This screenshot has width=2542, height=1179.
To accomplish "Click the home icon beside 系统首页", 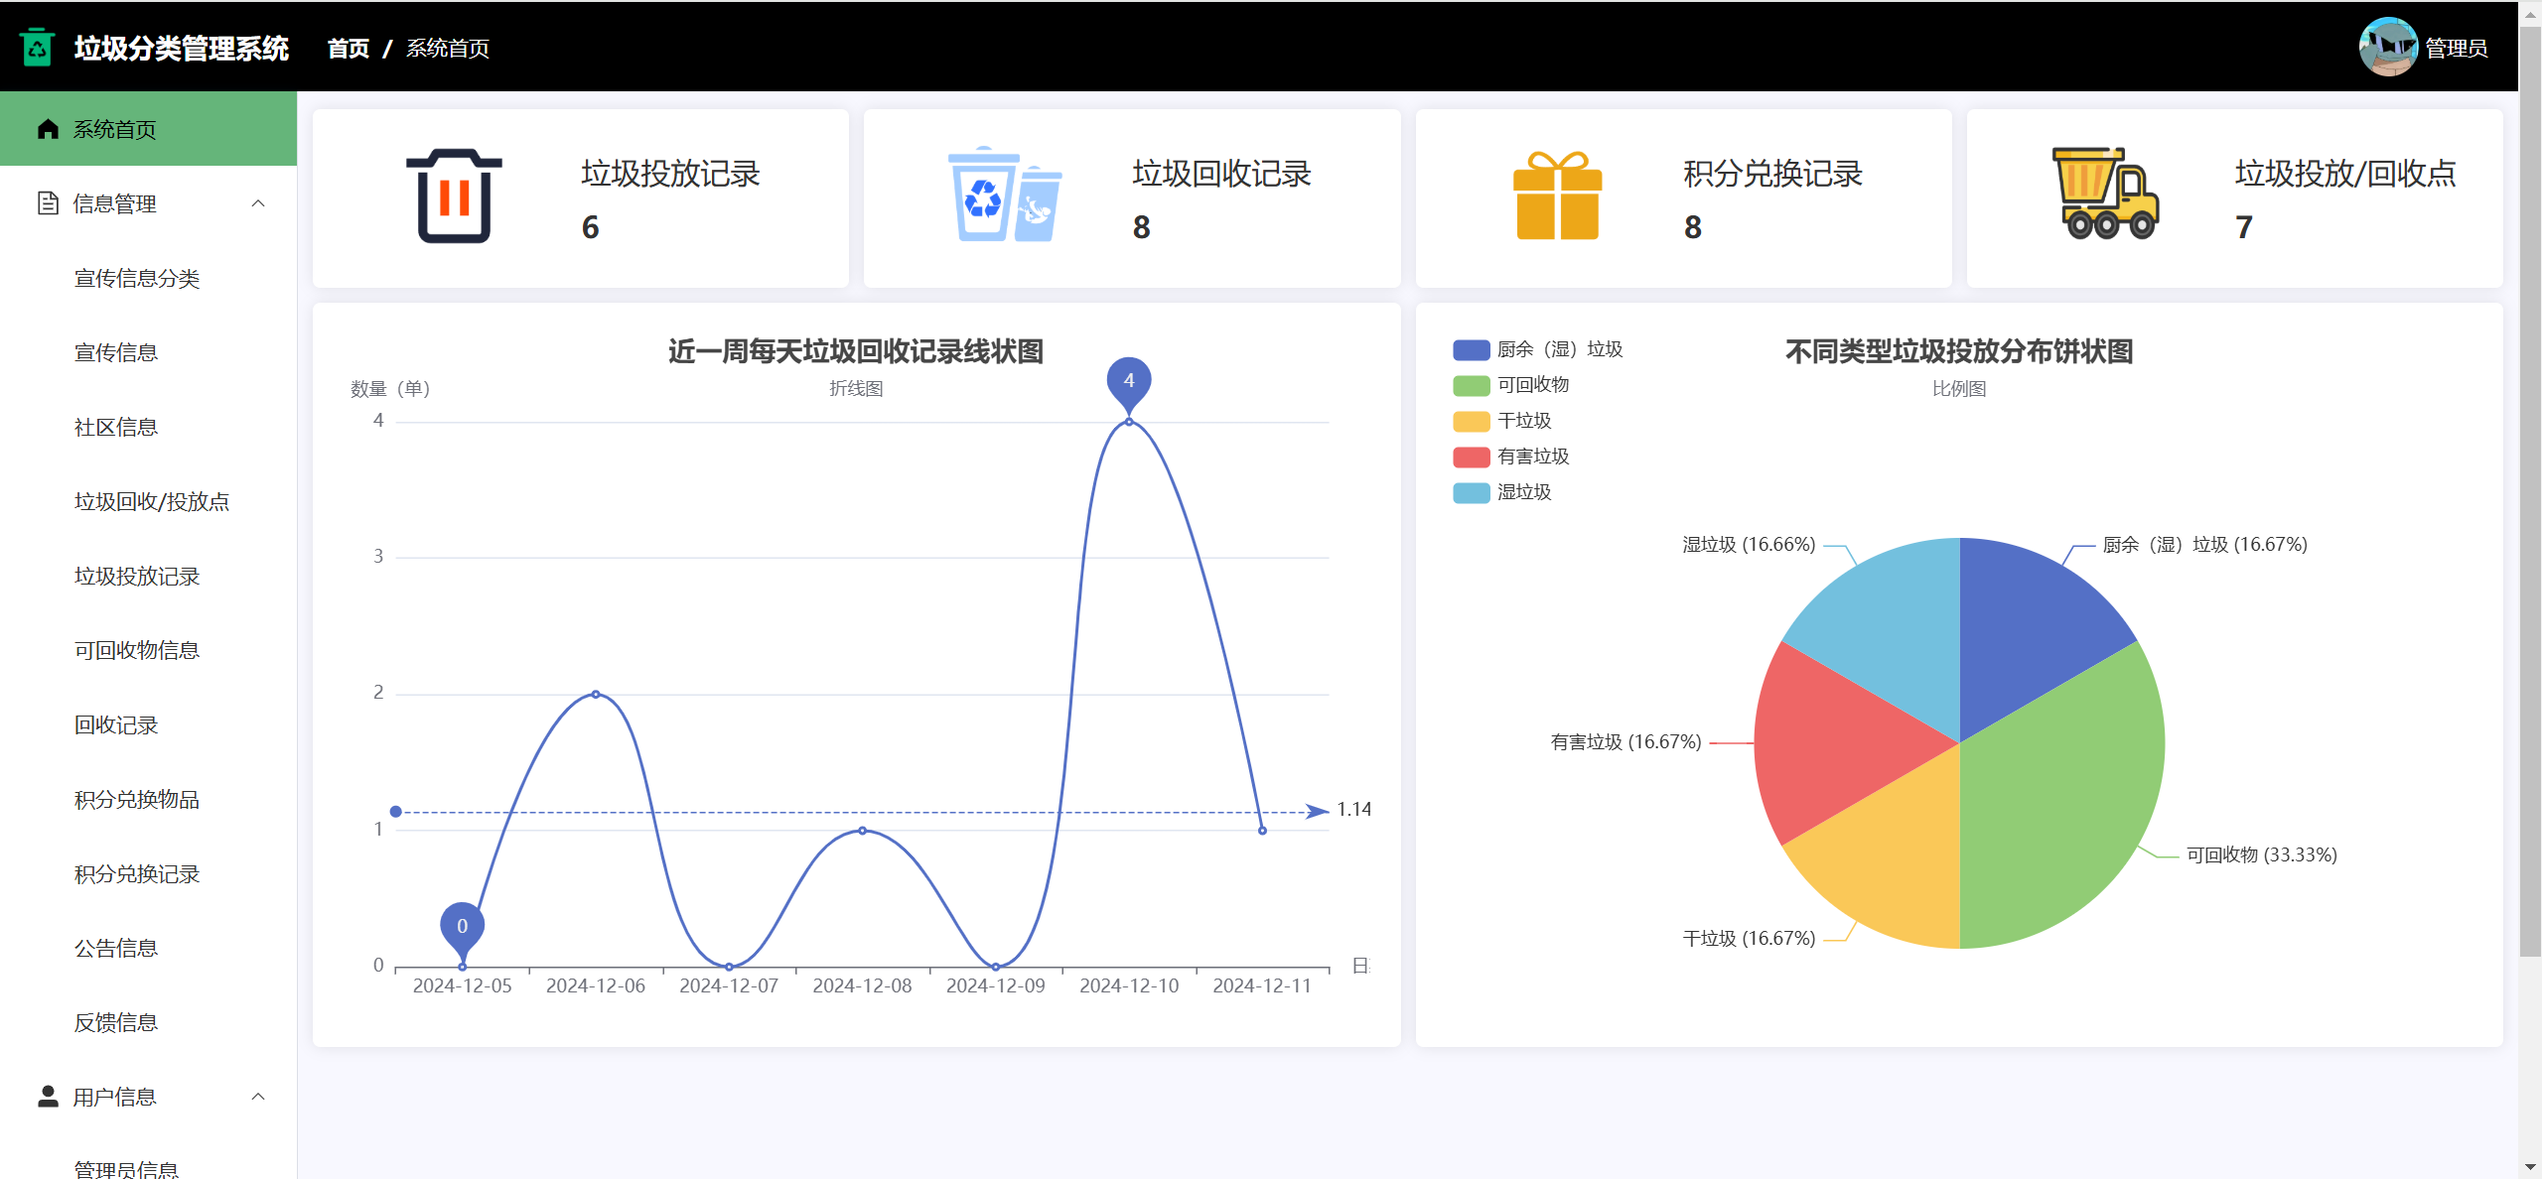I will coord(48,129).
